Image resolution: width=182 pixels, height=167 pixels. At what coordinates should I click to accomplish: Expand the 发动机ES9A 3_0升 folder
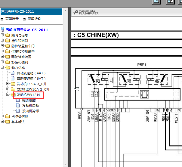click(x=8, y=84)
